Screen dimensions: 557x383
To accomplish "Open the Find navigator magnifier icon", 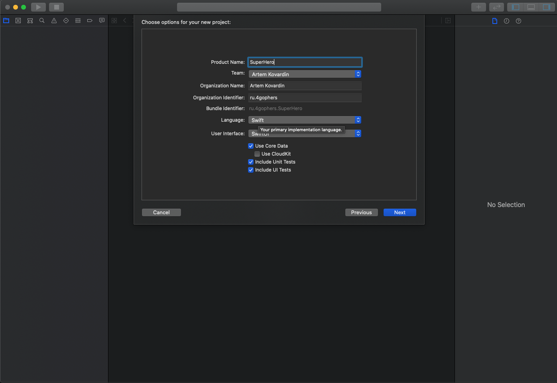I will pos(42,21).
